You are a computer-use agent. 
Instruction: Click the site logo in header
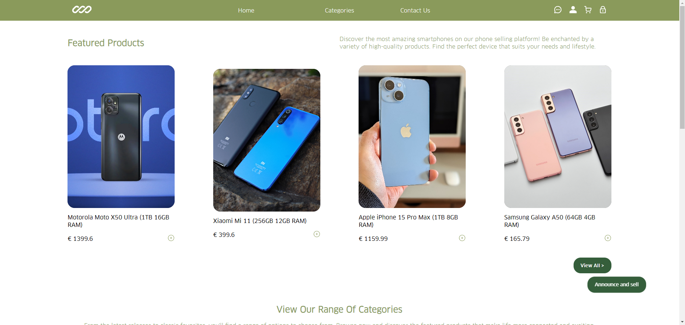click(82, 10)
